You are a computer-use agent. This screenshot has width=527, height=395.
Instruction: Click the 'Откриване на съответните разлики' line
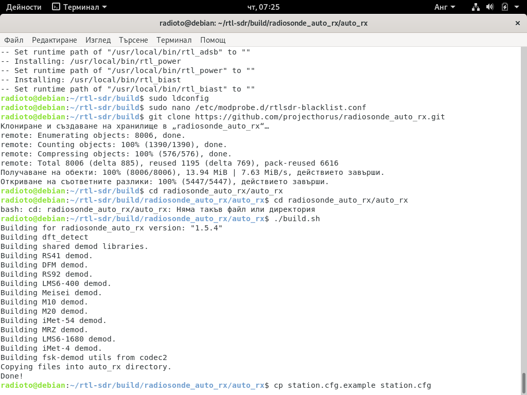164,182
